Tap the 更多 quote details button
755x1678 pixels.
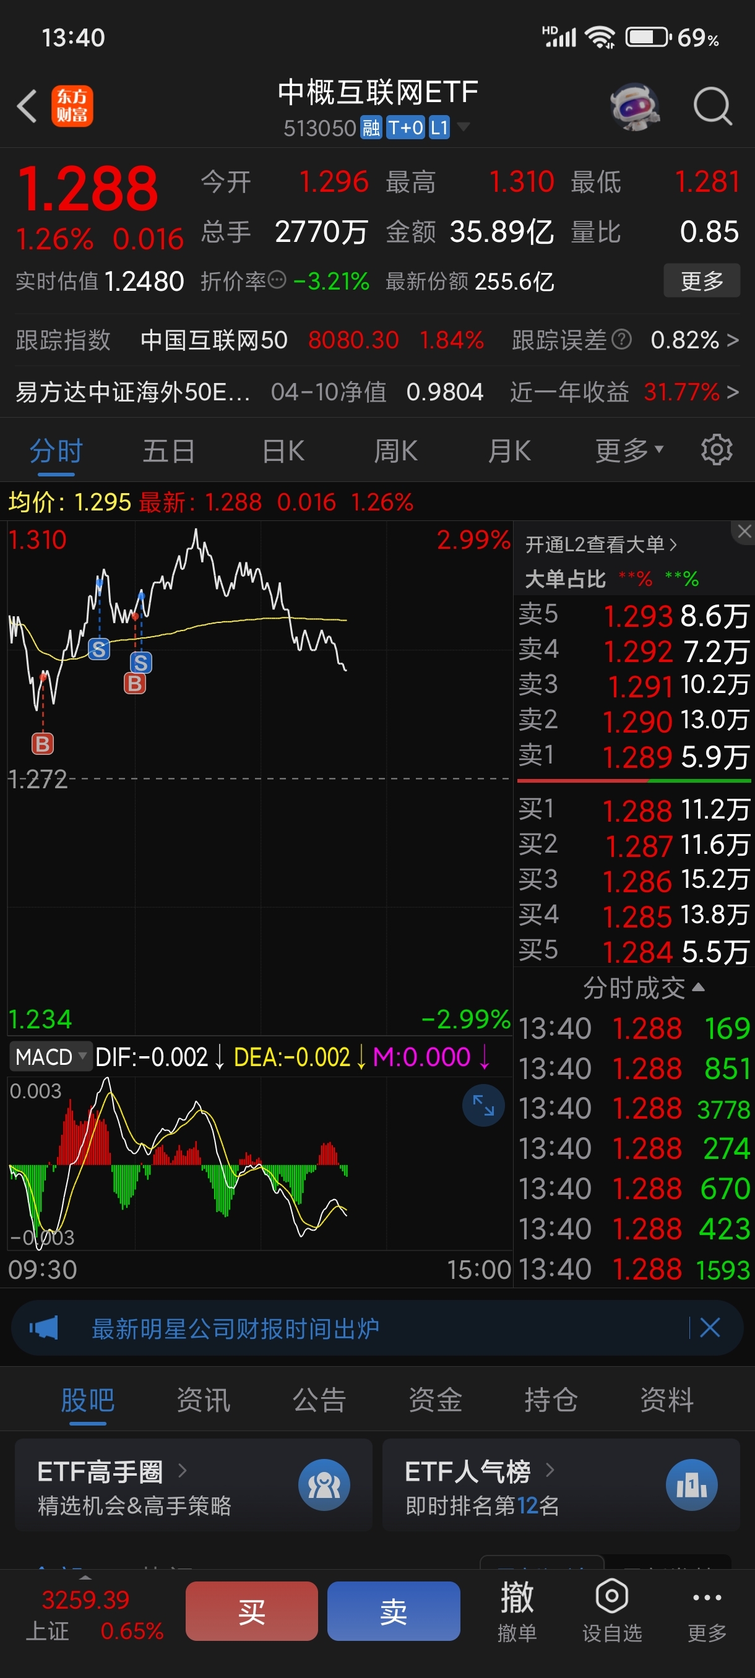point(702,281)
